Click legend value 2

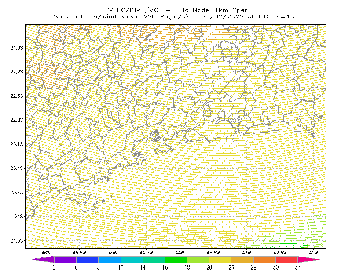pyautogui.click(x=54, y=268)
